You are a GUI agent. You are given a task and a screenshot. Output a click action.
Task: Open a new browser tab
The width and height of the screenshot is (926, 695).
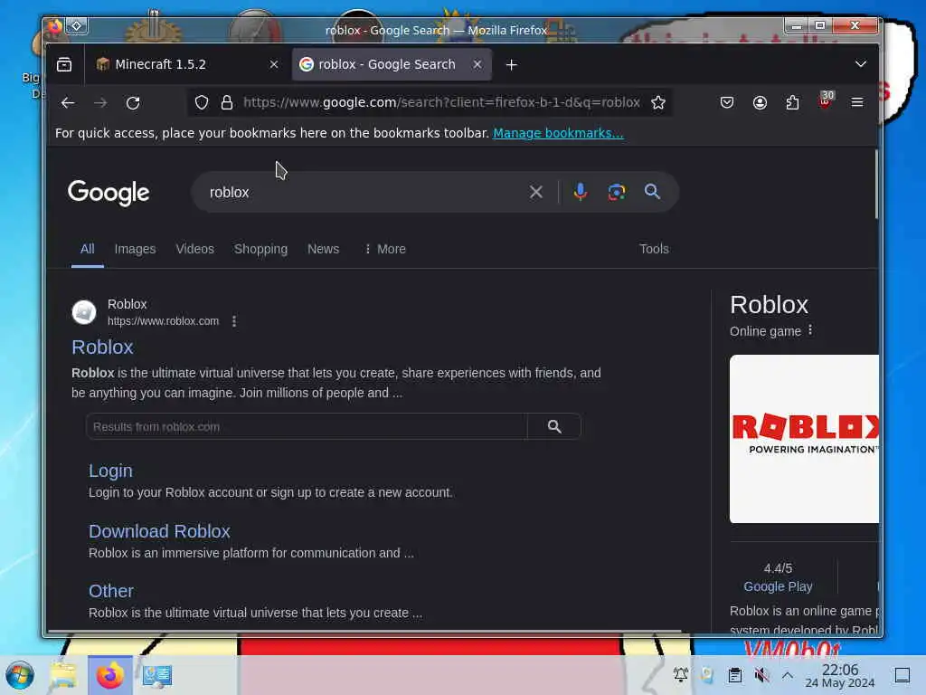point(512,65)
